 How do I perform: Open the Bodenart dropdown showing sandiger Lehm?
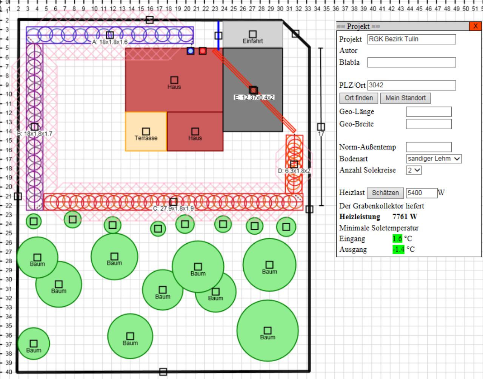(x=434, y=159)
